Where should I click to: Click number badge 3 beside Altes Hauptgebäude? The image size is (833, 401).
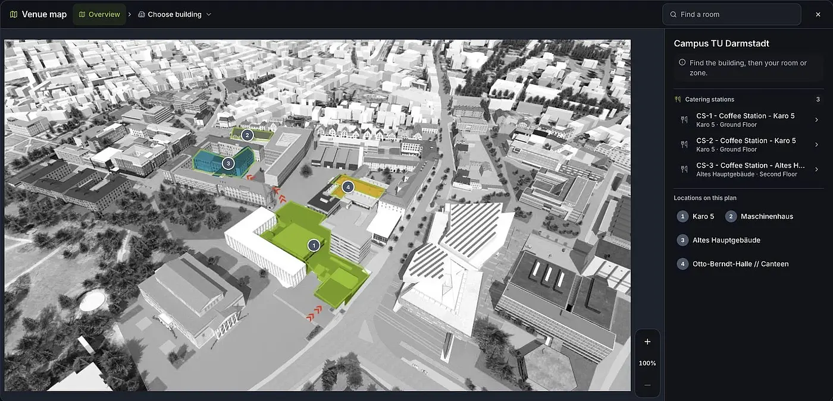[682, 240]
